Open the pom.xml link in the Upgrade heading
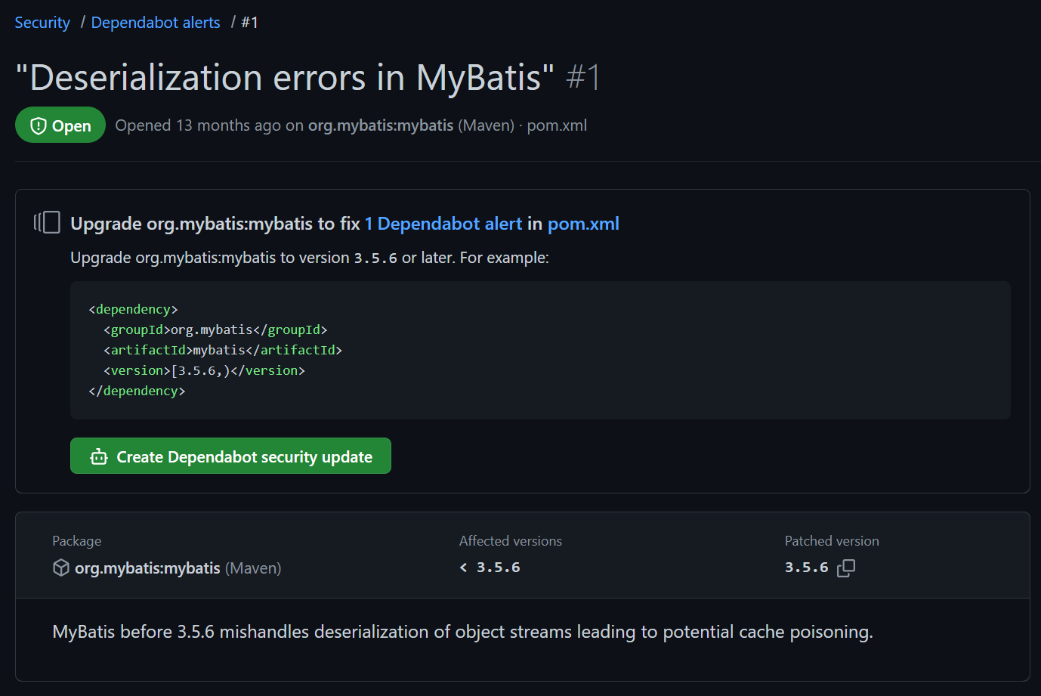This screenshot has height=696, width=1041. pyautogui.click(x=583, y=224)
